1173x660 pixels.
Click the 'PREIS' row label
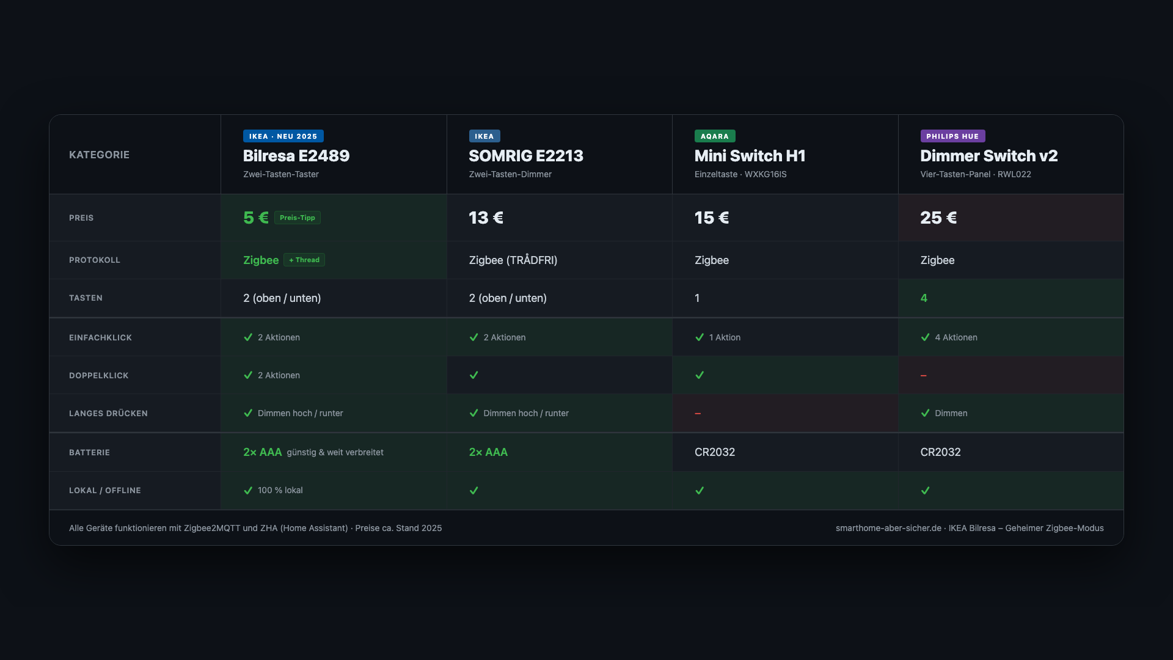(81, 218)
